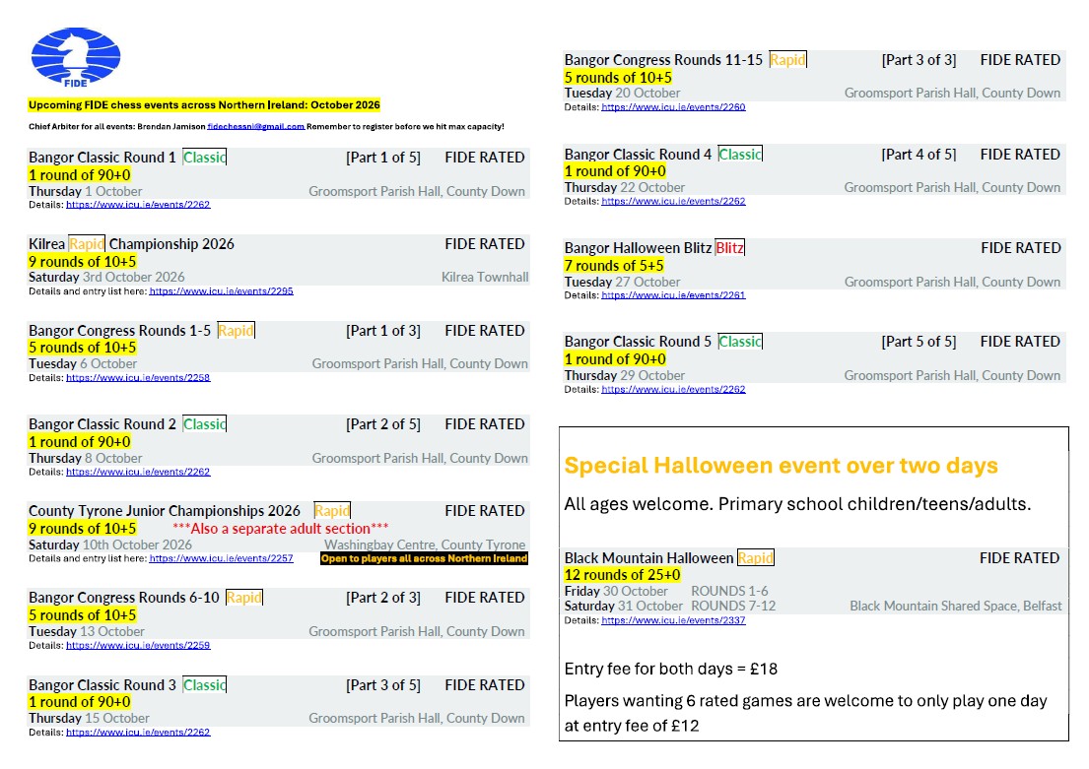Select the 'Bangor Congress Rounds 11-15' title
1089x769 pixels.
pos(663,60)
